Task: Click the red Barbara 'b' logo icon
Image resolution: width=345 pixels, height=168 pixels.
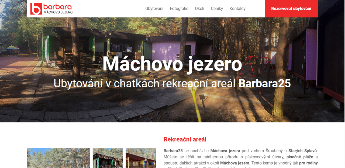Action: click(36, 9)
